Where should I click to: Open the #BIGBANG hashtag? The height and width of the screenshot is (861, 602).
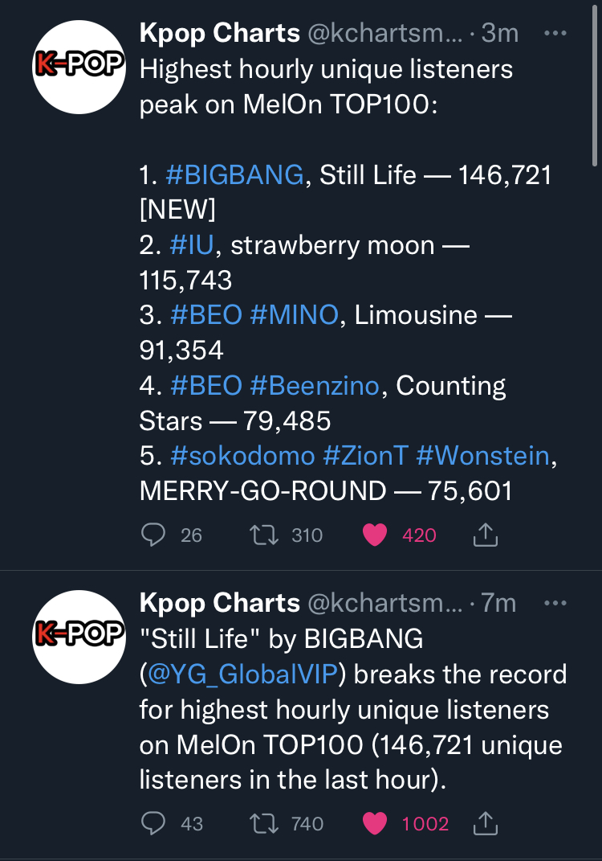[234, 175]
